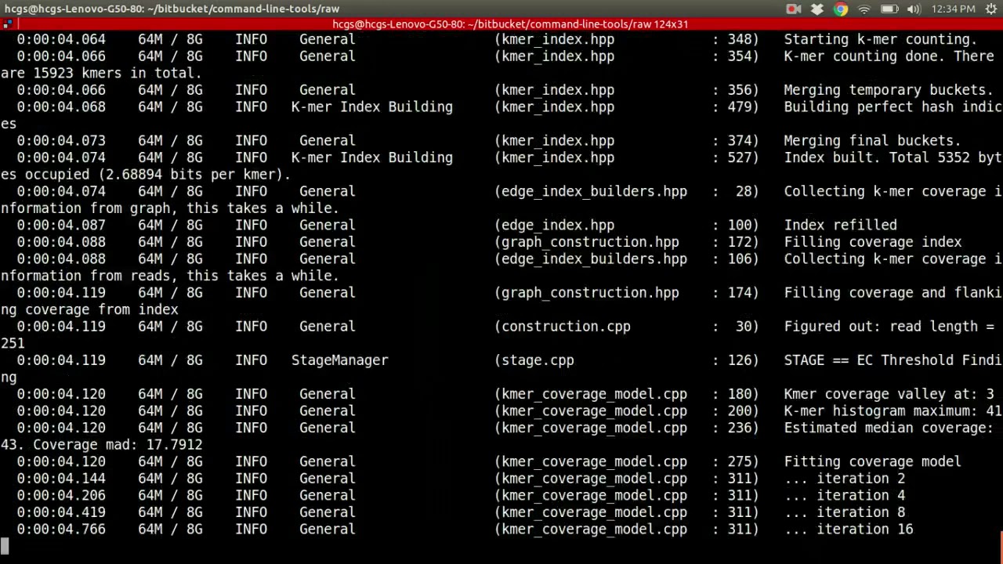Screen dimensions: 1003x564
Task: Click the "(edge_index.hpp" source file name
Action: tap(555, 226)
